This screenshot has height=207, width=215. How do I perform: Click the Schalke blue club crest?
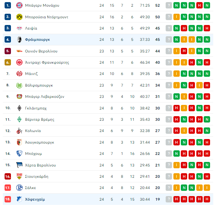[x=19, y=188]
